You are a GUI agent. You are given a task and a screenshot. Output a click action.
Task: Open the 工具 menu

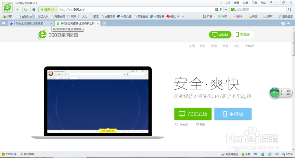[x=254, y=3]
